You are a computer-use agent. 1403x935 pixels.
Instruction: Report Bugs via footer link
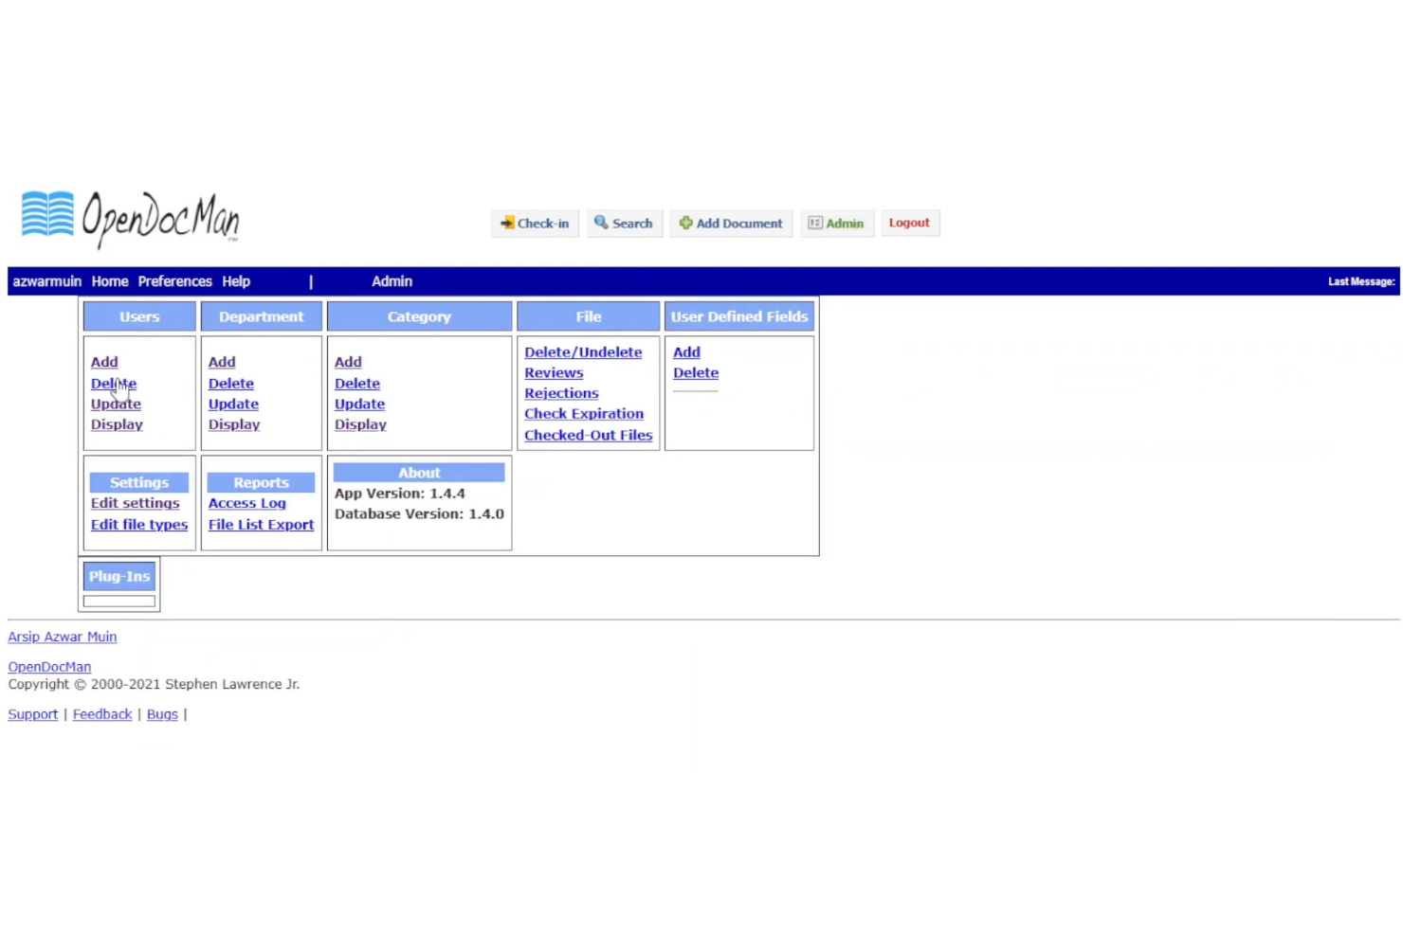(161, 713)
